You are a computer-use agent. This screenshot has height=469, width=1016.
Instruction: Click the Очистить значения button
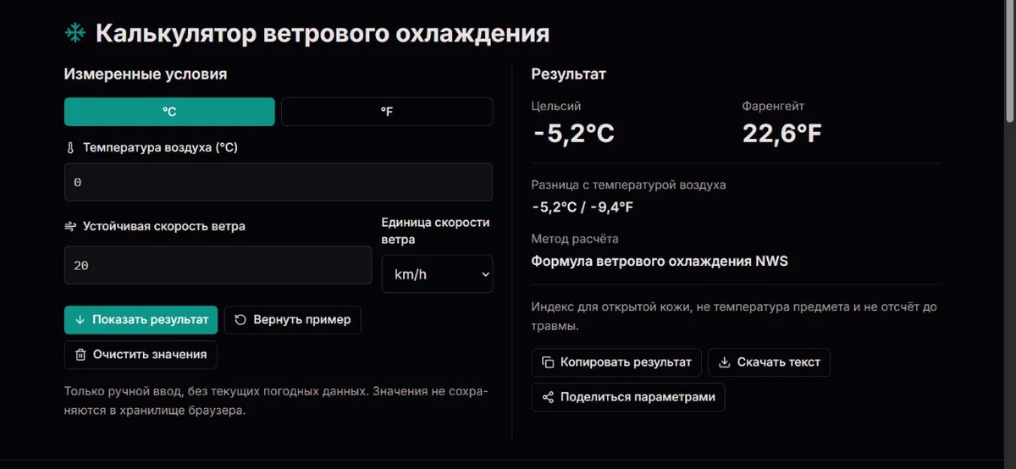[141, 355]
